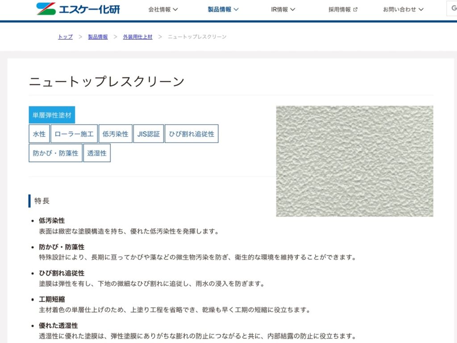Select the 透湿性 tag
Viewport: 457px width, 343px height.
(97, 153)
